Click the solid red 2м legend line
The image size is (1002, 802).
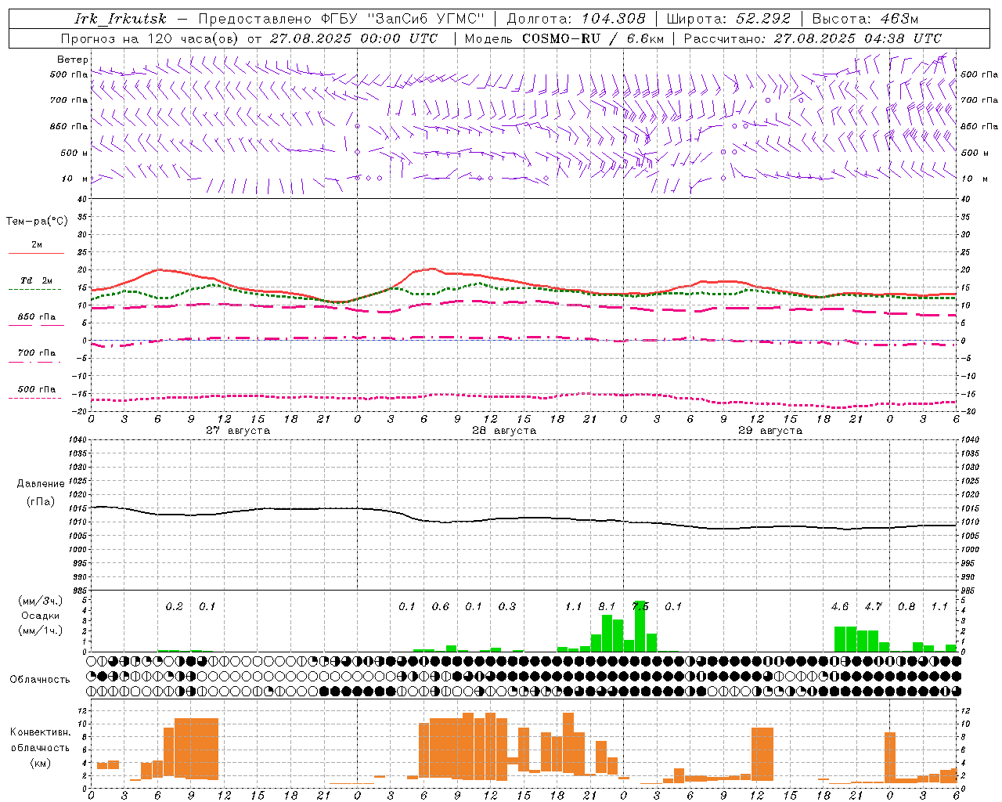pos(36,253)
